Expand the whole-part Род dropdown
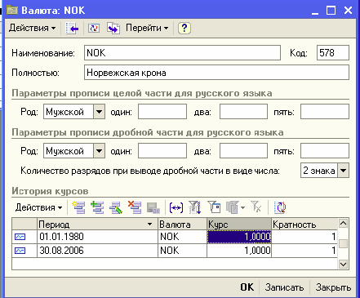This screenshot has height=298, width=360. (100, 112)
